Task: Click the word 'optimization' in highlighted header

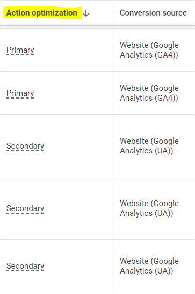Action: (x=54, y=13)
